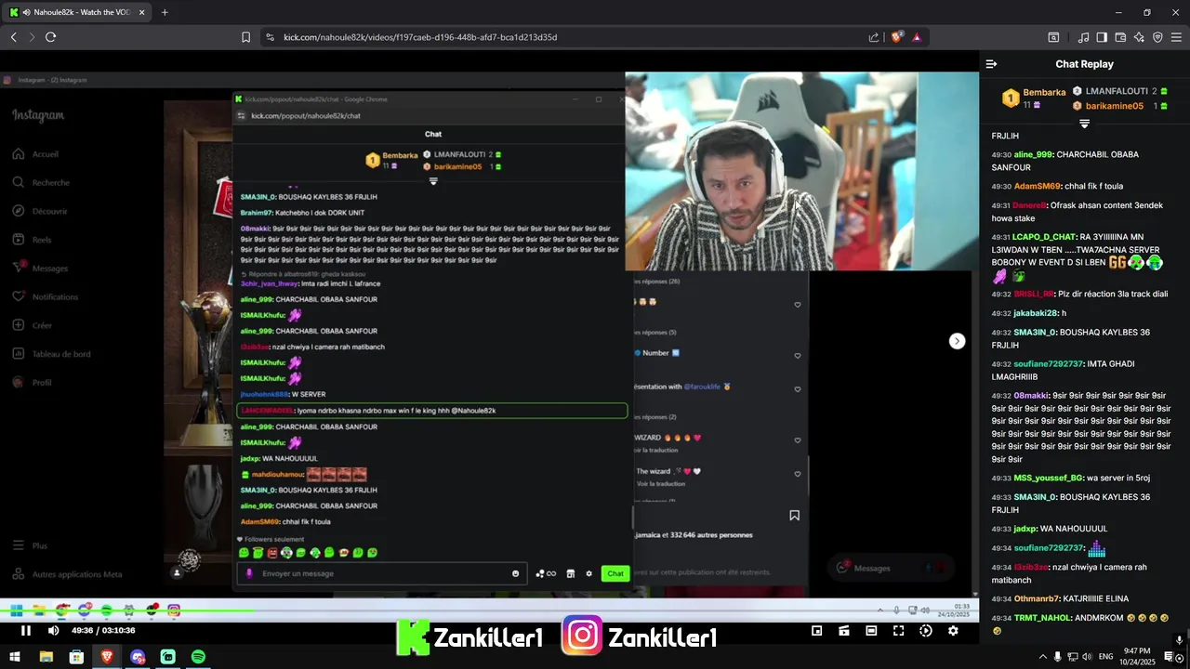Open Microsoft Store from taskbar
The image size is (1190, 669).
[76, 656]
